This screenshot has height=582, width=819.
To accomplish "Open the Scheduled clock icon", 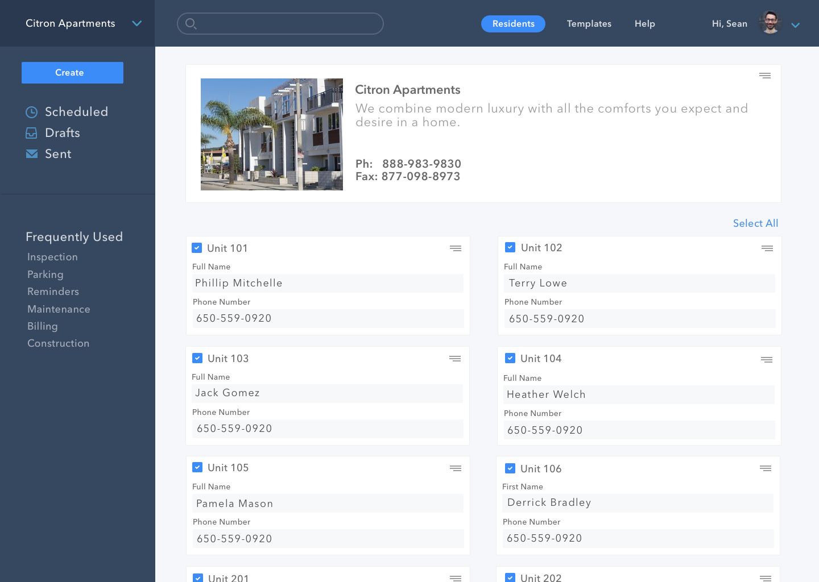I will 32,112.
